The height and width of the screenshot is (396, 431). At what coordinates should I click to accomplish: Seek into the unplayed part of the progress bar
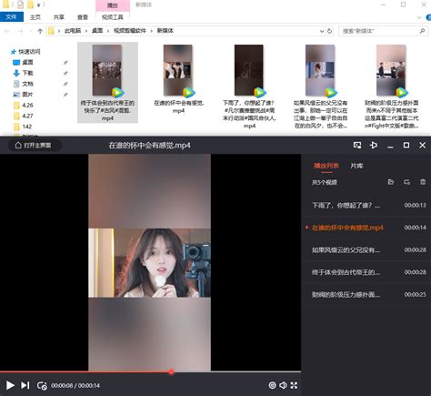pos(237,371)
